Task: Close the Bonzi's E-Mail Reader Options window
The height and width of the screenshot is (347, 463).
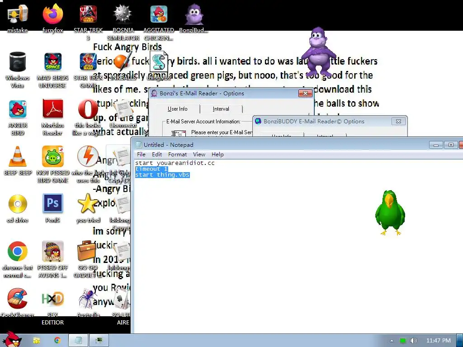Action: (x=305, y=93)
